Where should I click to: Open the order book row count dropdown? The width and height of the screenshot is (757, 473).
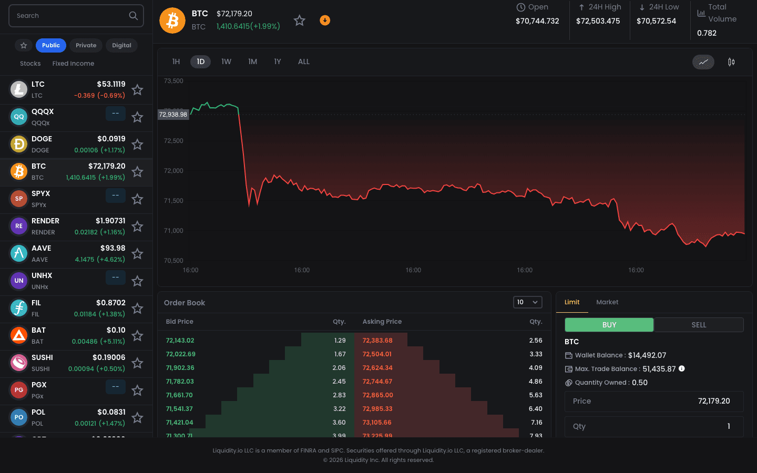coord(527,302)
